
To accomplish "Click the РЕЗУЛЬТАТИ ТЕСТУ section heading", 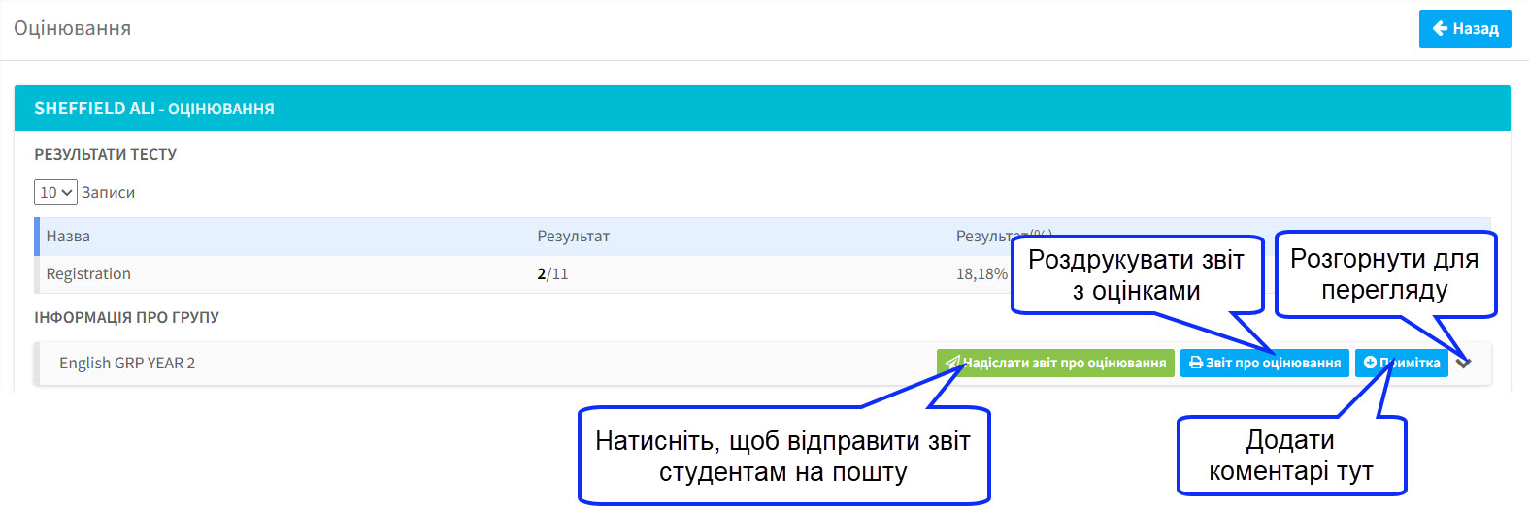I will [105, 155].
